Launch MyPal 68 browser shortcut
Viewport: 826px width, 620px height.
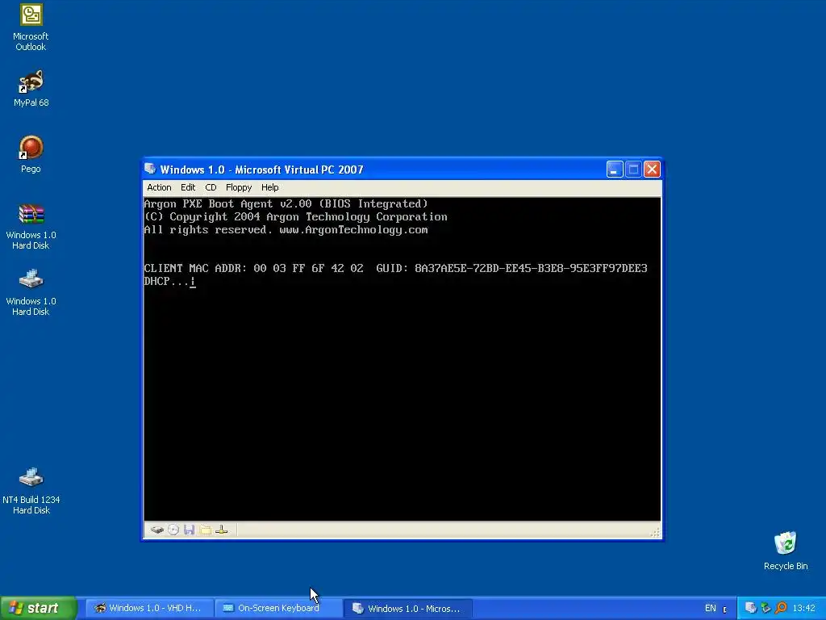pos(31,89)
